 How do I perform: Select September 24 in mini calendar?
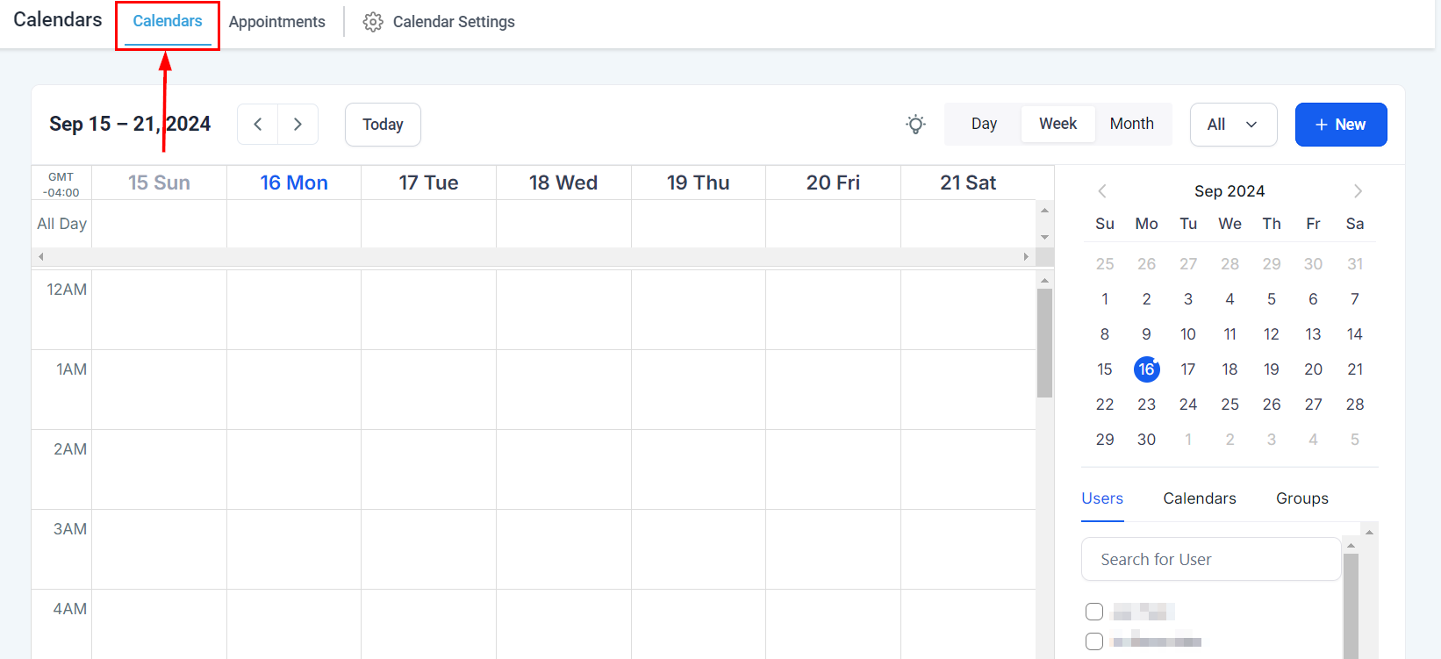coord(1187,405)
